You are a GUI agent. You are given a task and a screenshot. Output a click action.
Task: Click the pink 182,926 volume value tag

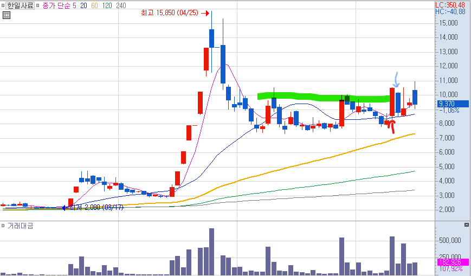tap(453, 262)
